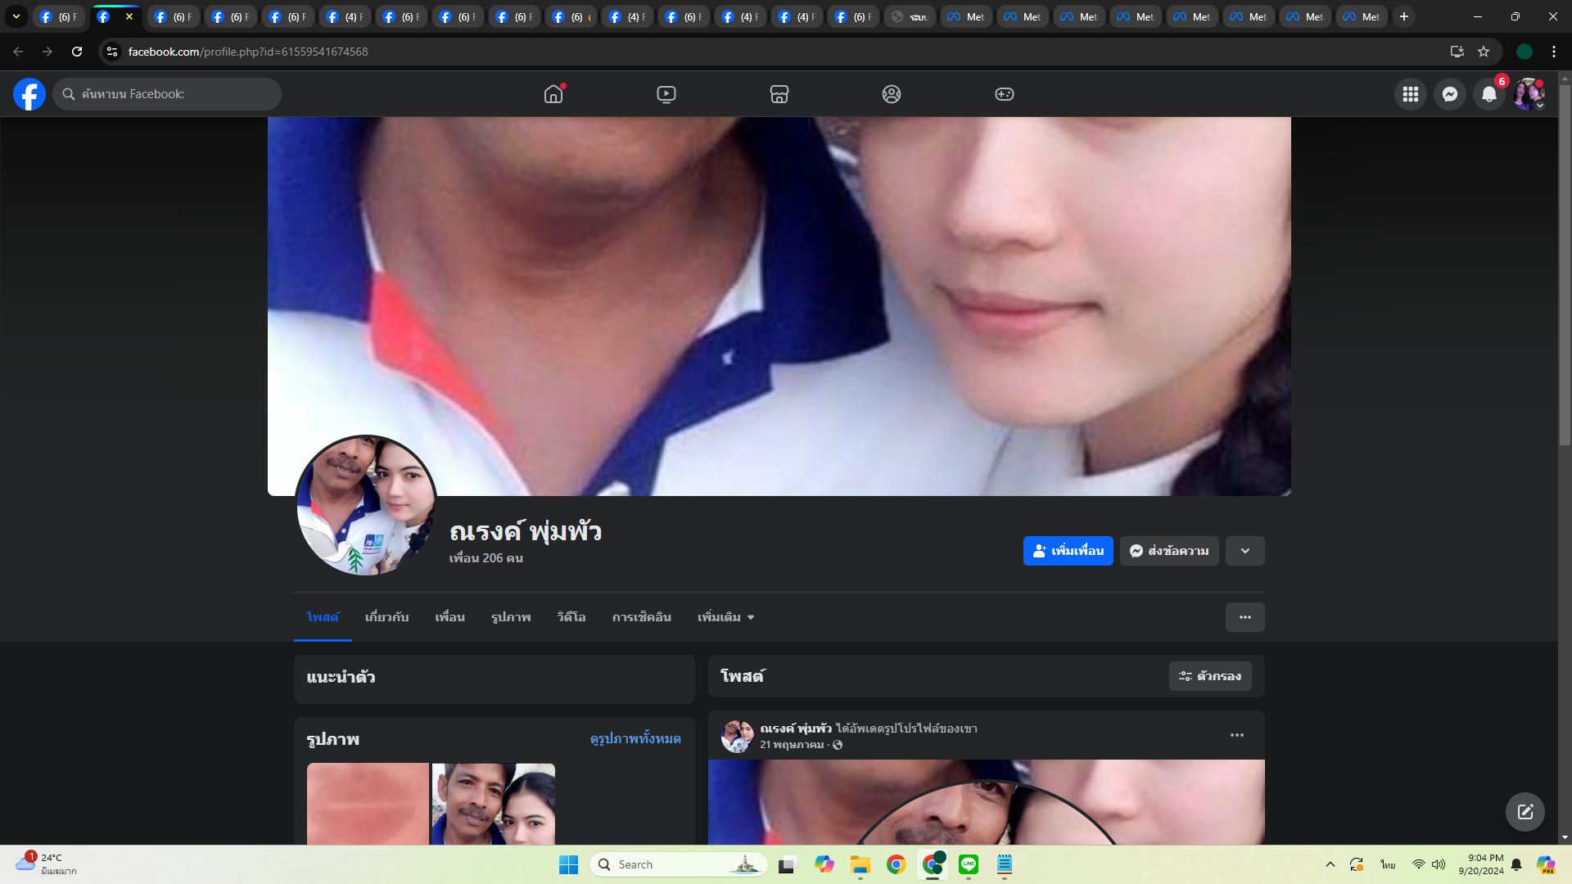Open the Video (Watch) tab icon
The height and width of the screenshot is (884, 1572).
666,94
